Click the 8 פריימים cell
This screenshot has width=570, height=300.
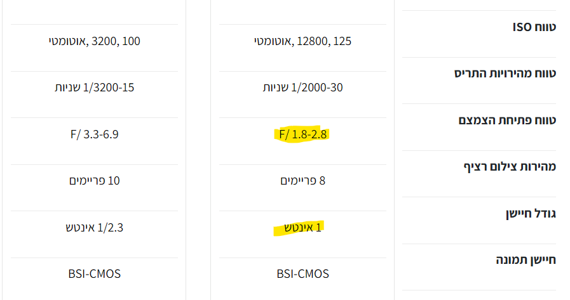(x=303, y=181)
